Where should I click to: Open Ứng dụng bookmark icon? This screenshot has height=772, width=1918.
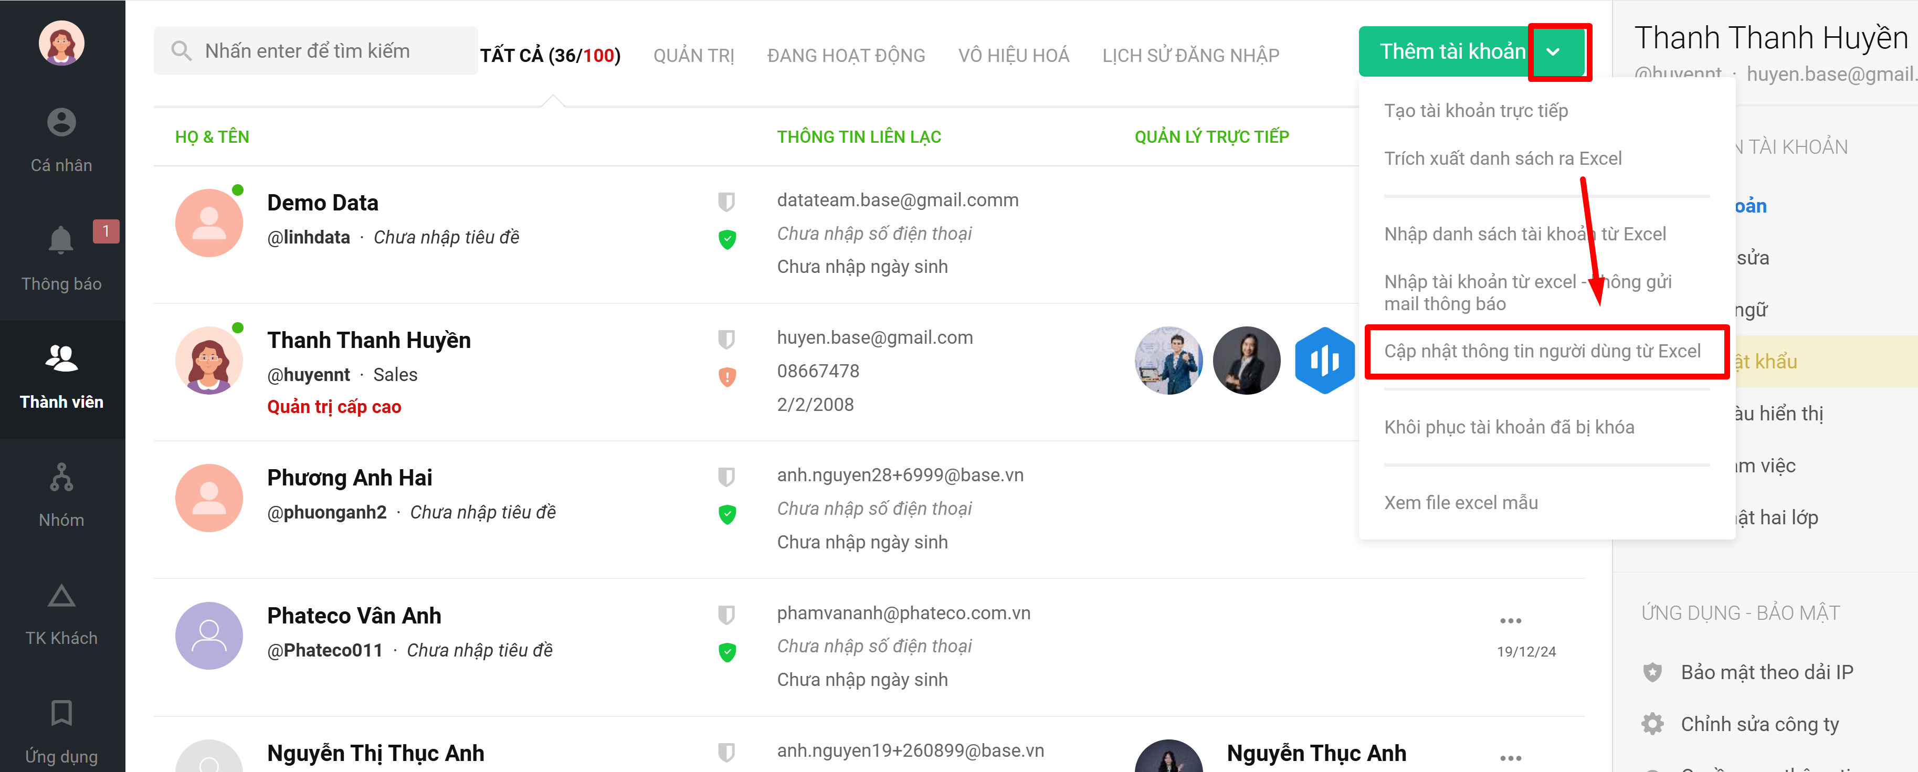pyautogui.click(x=61, y=713)
